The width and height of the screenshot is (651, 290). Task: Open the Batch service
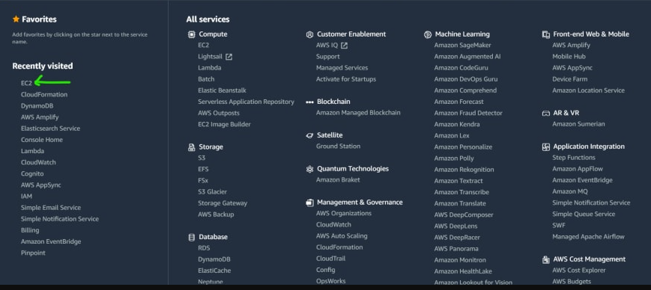click(206, 79)
